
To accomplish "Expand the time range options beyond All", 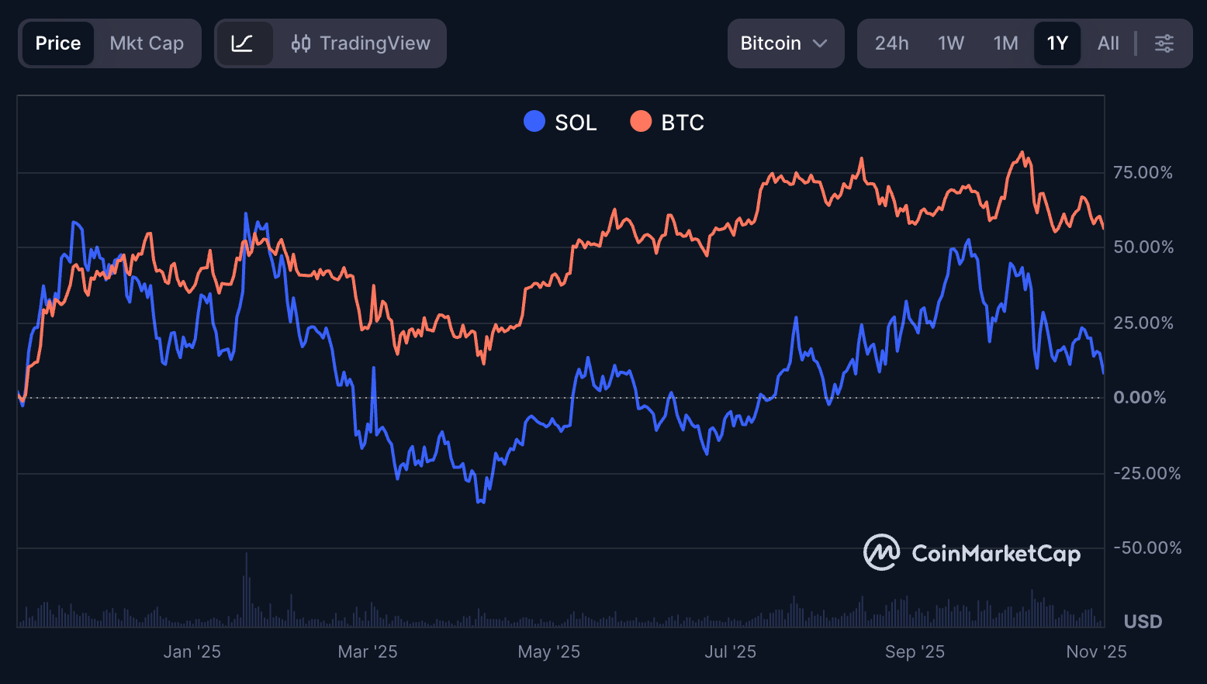I will click(x=1164, y=43).
